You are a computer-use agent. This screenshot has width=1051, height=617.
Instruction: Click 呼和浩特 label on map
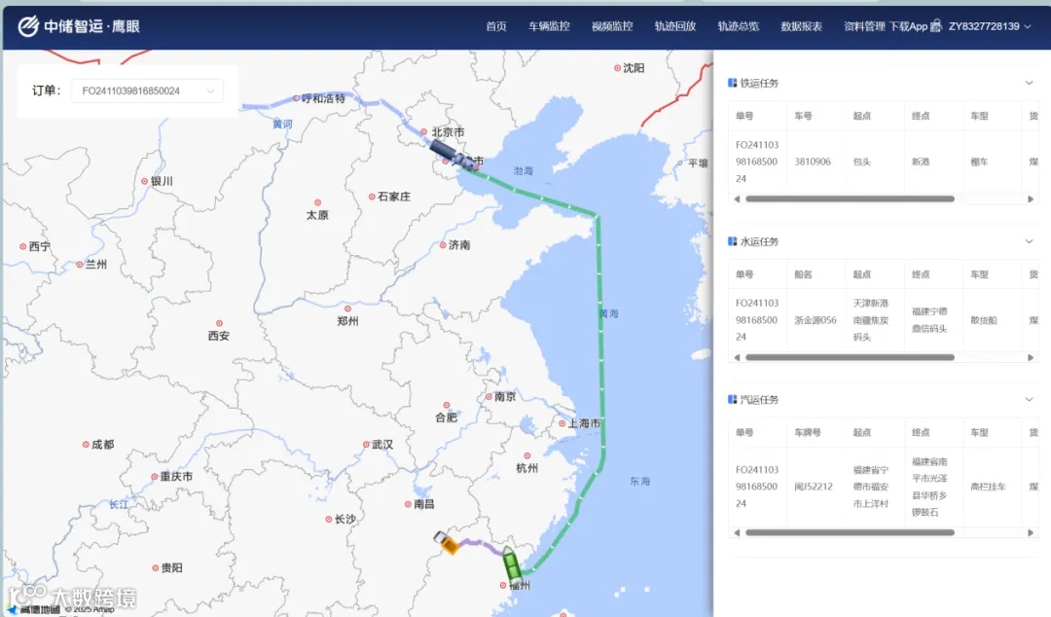[323, 98]
